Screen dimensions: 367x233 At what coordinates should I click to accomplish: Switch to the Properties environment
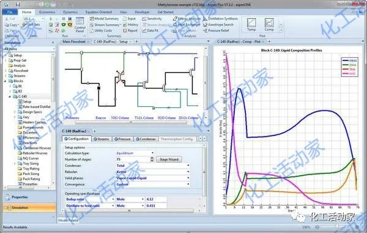pyautogui.click(x=29, y=197)
